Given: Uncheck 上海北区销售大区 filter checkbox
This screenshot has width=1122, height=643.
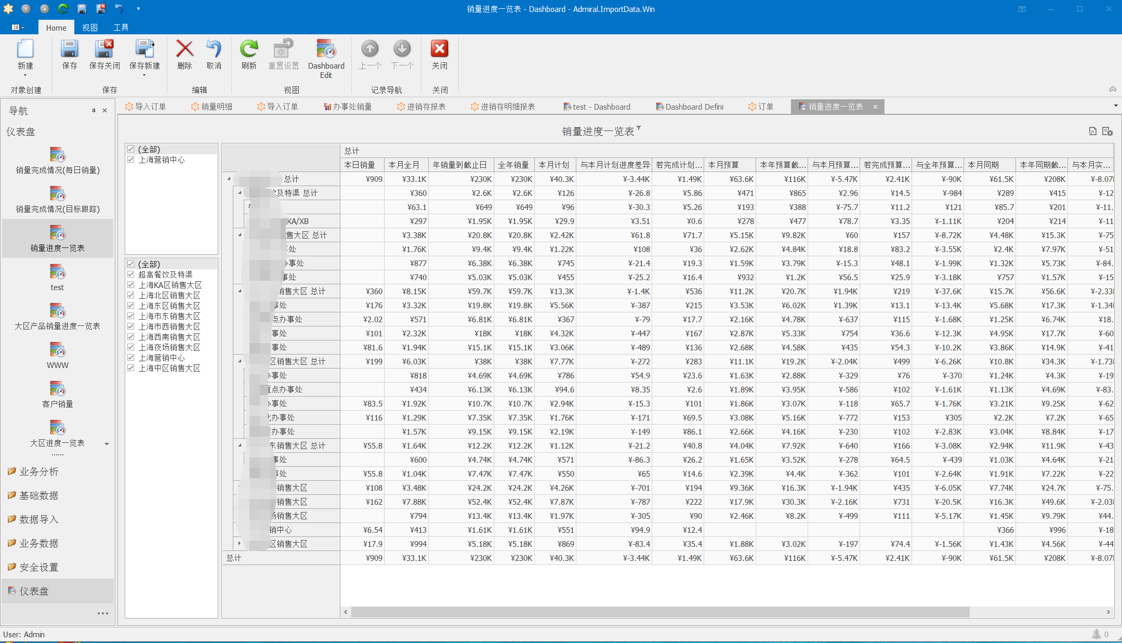Looking at the screenshot, I should pyautogui.click(x=131, y=295).
